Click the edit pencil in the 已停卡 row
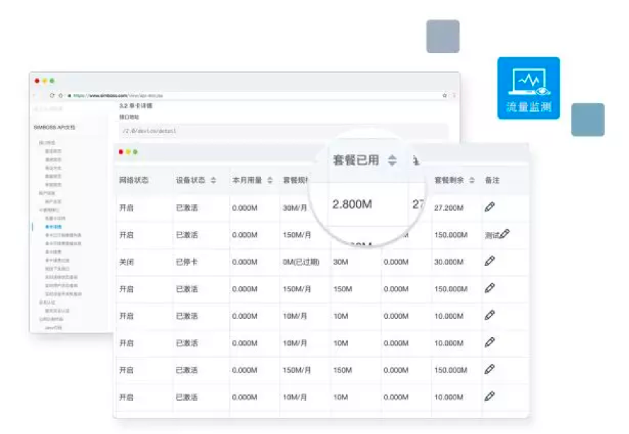This screenshot has width=629, height=434. click(490, 262)
